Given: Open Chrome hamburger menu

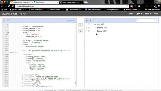Looking at the screenshot, I should point(159,6).
